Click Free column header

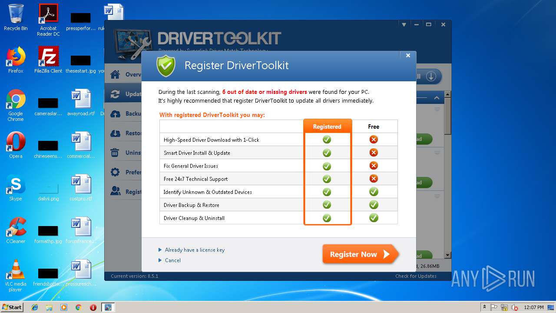coord(374,127)
